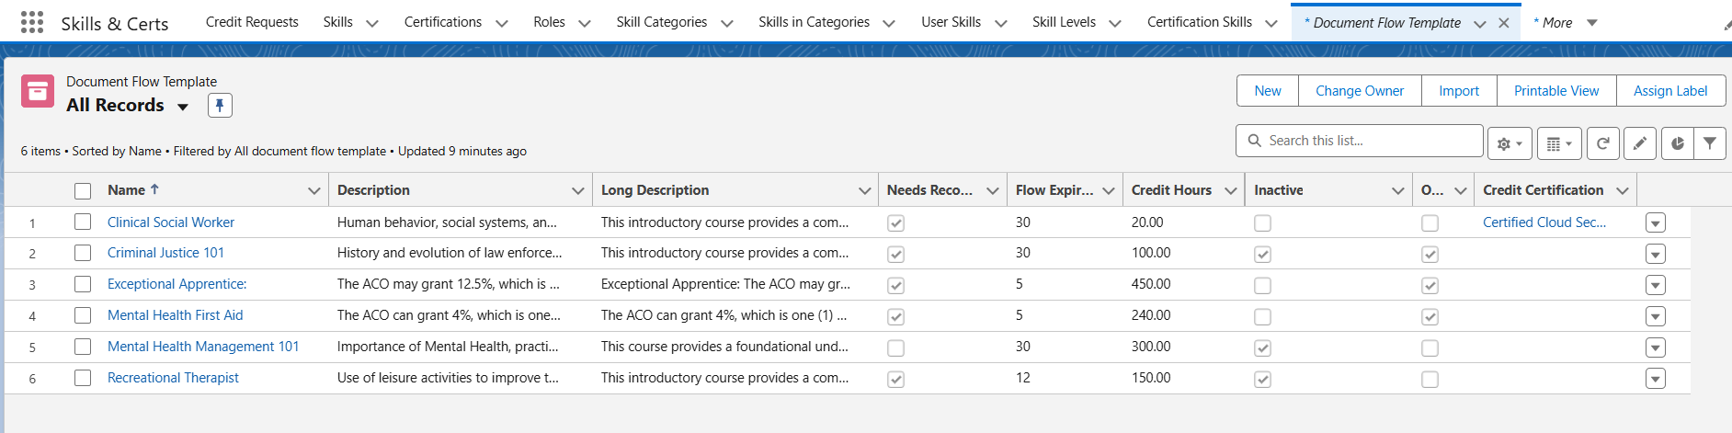
Task: Select the Clinical Social Worker row checkbox
Action: pos(83,222)
